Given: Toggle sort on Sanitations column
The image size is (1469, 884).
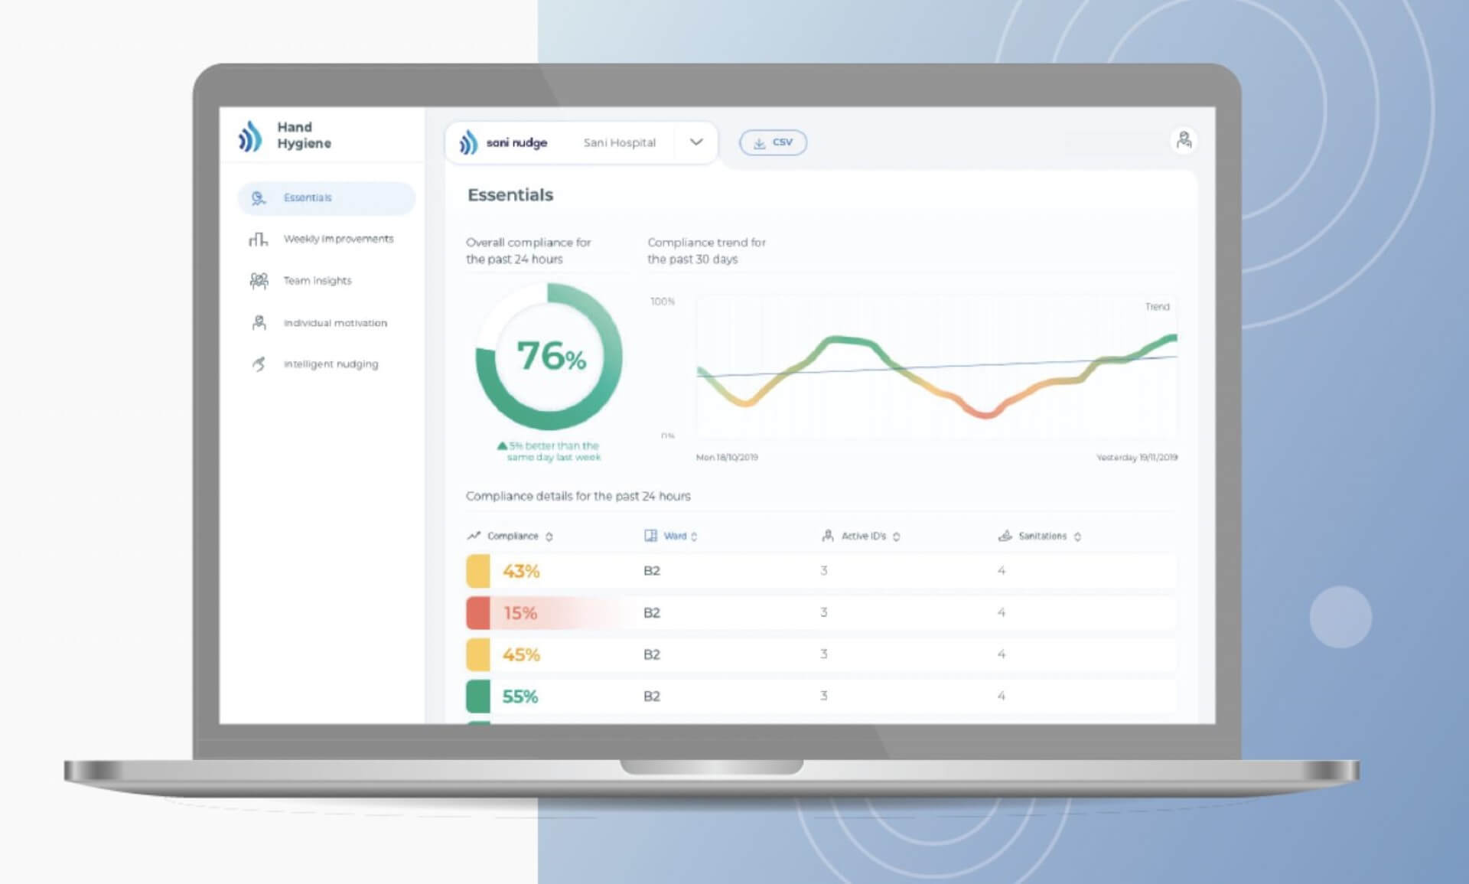Looking at the screenshot, I should pos(1077,537).
